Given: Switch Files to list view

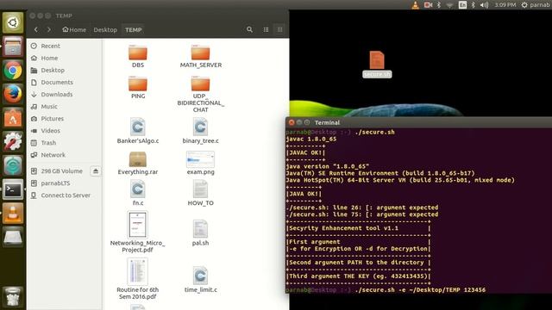Looking at the screenshot, I should pos(267,30).
